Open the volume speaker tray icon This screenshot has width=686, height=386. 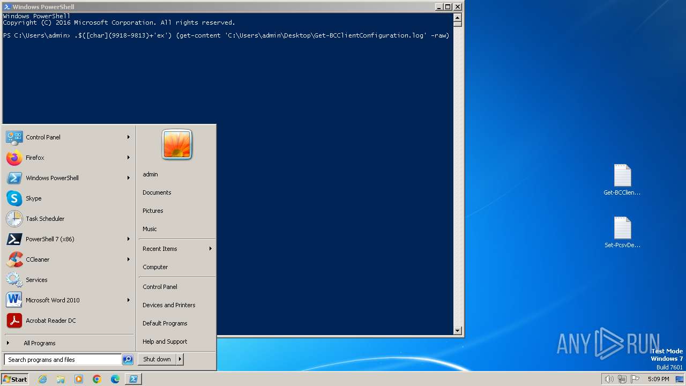click(609, 379)
